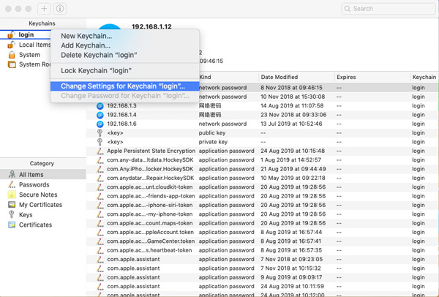
Task: Select com.apple.ac...count.maps-token entry
Action: (150, 223)
